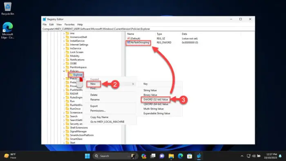The height and width of the screenshot is (161, 286).
Task: Click the Registry Editor taskbar icon
Action: (x=199, y=156)
